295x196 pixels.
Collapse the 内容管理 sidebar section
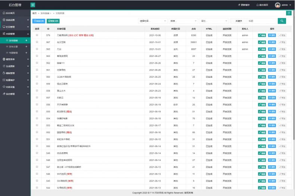[x=15, y=34]
